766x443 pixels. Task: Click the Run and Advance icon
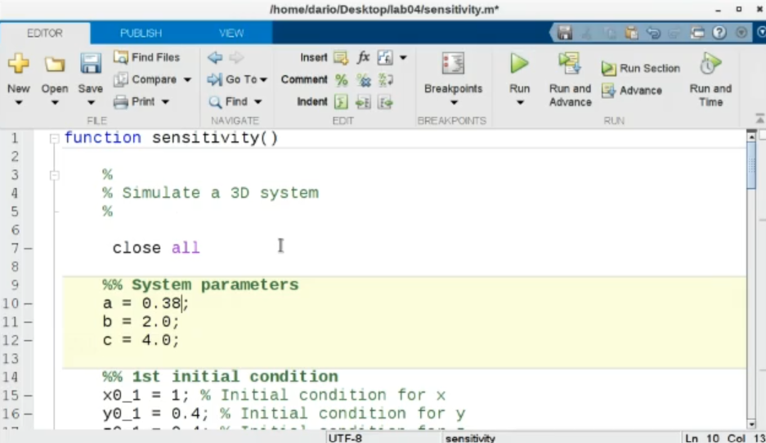pyautogui.click(x=570, y=64)
